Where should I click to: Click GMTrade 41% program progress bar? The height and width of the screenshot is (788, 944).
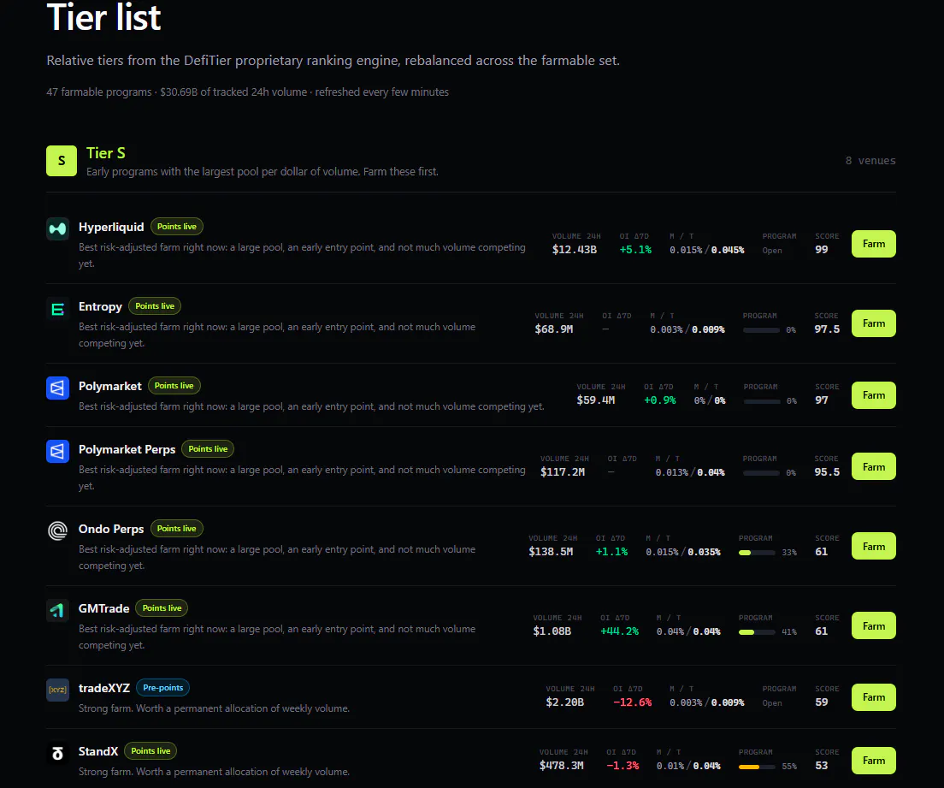pos(758,632)
